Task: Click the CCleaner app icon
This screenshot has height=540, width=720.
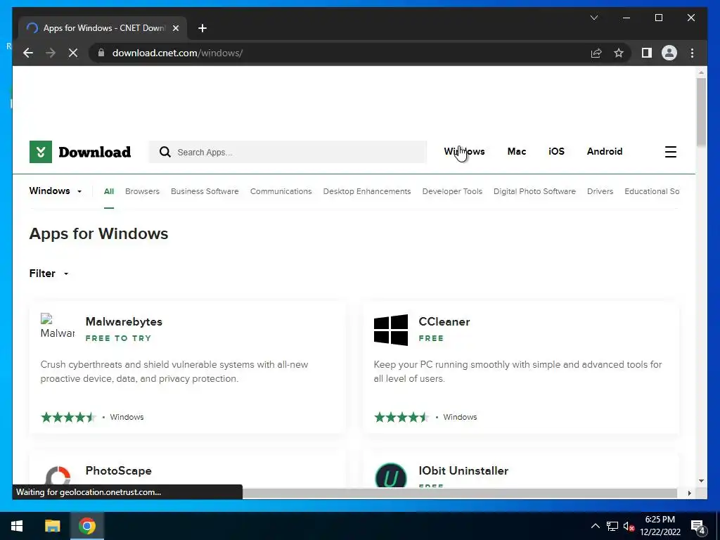Action: point(391,330)
